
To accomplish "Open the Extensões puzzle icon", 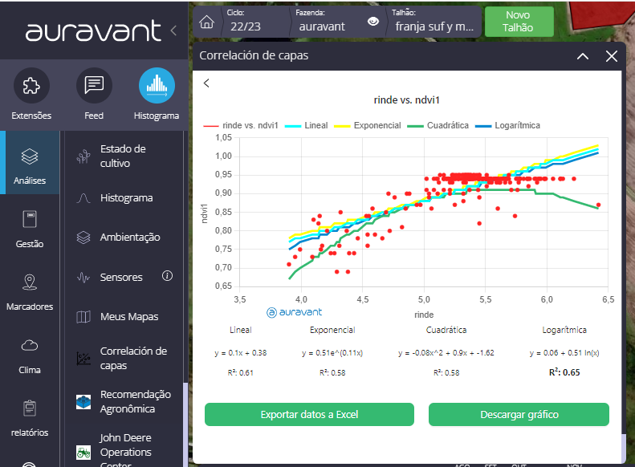I will point(31,85).
